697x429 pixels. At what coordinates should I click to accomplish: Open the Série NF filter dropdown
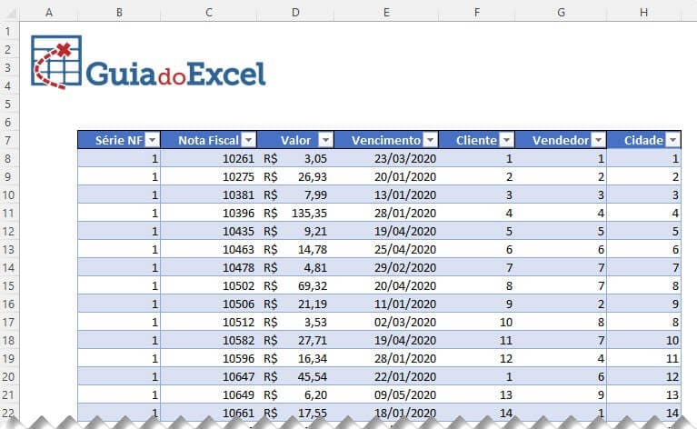(x=152, y=140)
